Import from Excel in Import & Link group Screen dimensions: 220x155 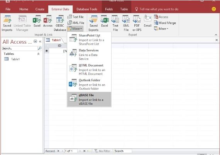tap(37, 21)
